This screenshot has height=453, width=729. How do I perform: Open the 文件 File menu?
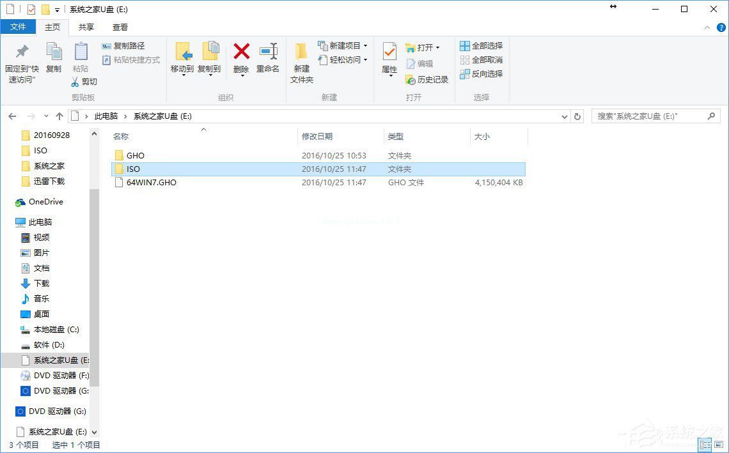point(19,27)
